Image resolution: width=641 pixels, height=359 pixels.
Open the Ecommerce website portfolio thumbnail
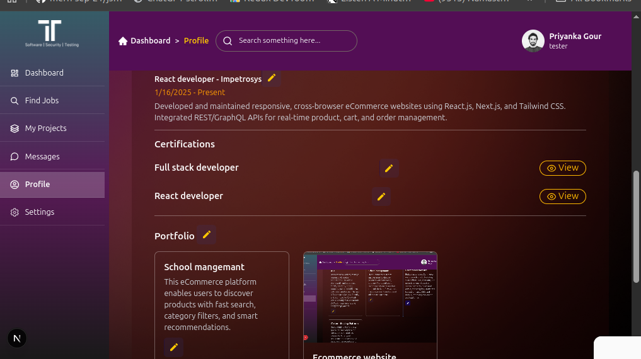coord(370,297)
